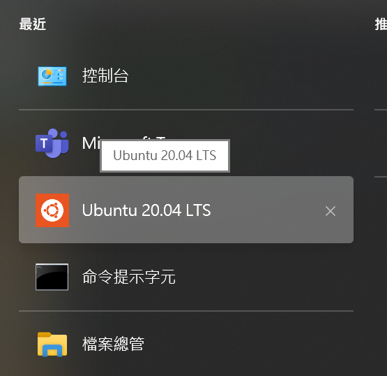
Task: Click the partially hidden Microsoft Teams label
Action: (x=91, y=143)
